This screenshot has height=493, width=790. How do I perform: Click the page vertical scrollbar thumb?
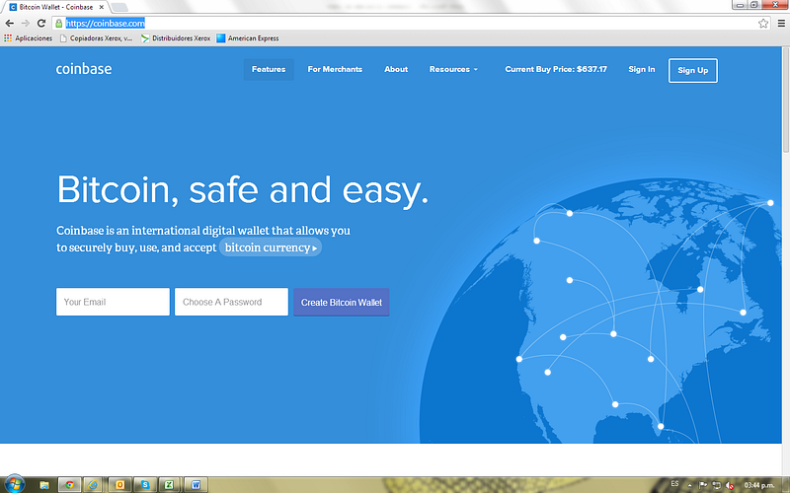[x=785, y=101]
